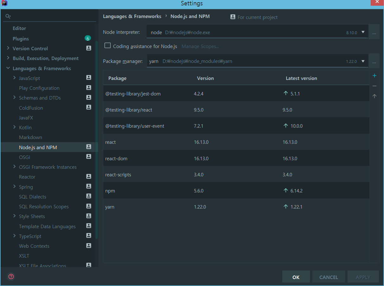This screenshot has height=286, width=384.
Task: Click the project-level icon beside Version Control
Action: pyautogui.click(x=89, y=48)
